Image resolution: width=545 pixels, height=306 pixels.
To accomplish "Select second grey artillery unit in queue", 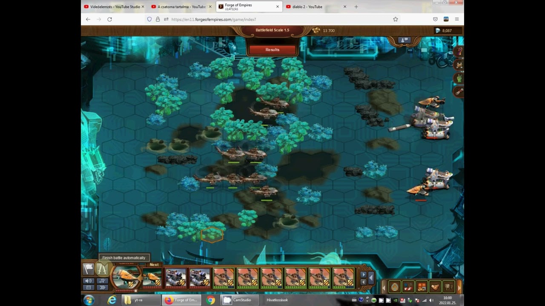I will 199,278.
